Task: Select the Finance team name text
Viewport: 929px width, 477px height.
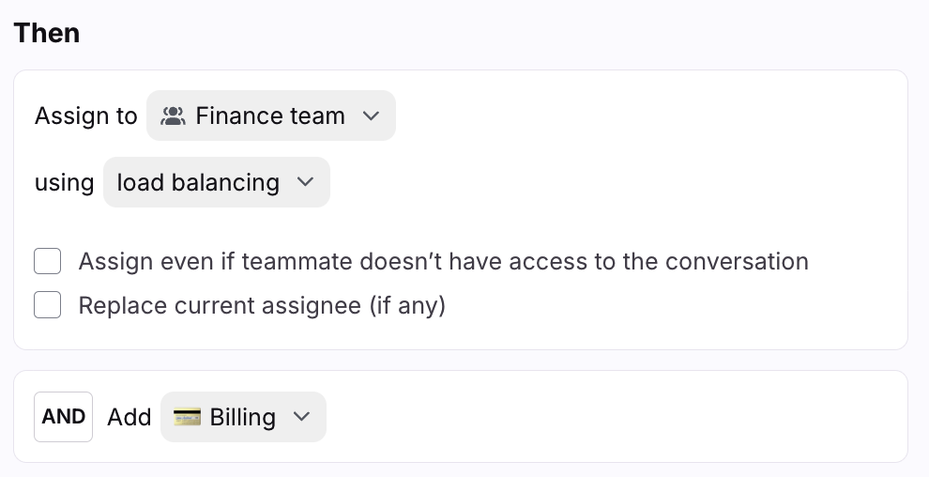Action: (x=270, y=116)
